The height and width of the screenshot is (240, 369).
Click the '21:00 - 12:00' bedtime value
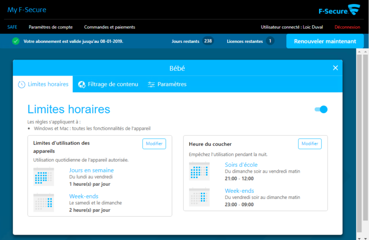(239, 179)
